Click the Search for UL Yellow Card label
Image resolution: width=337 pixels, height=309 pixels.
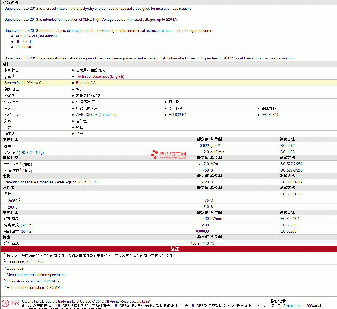coord(25,83)
